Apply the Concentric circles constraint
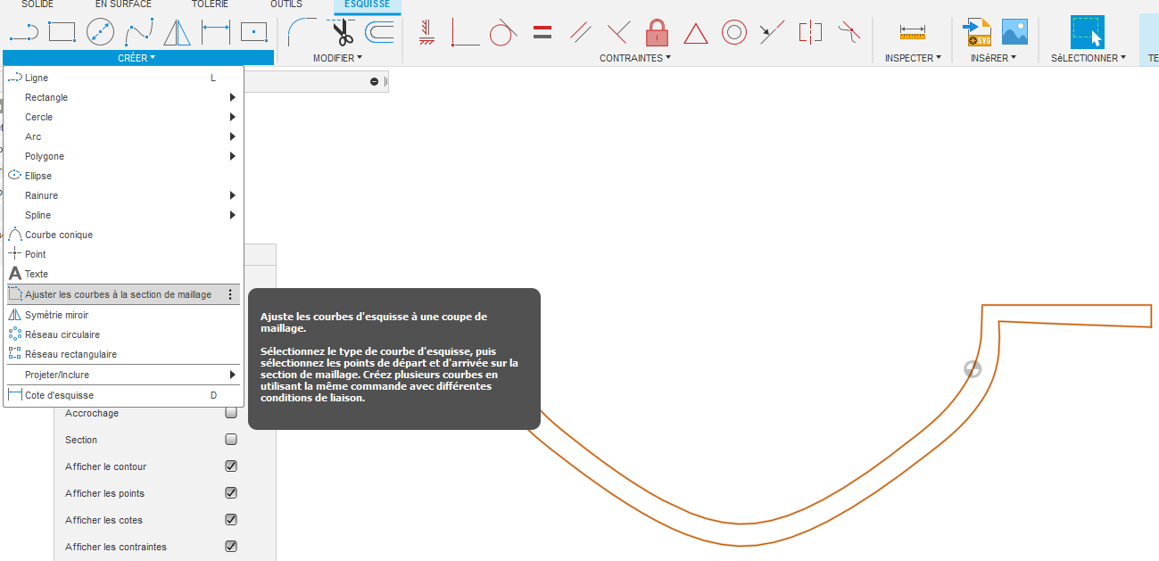Viewport: 1159px width, 561px height. coord(733,33)
